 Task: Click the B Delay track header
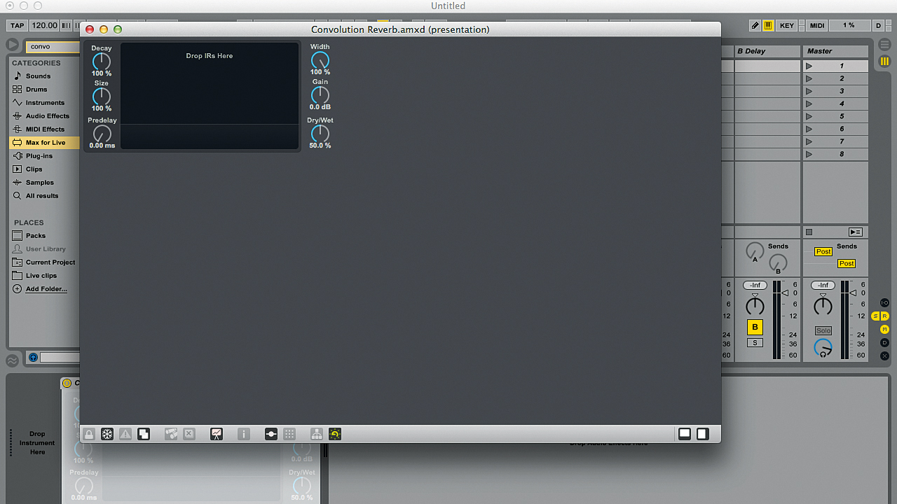pos(767,51)
